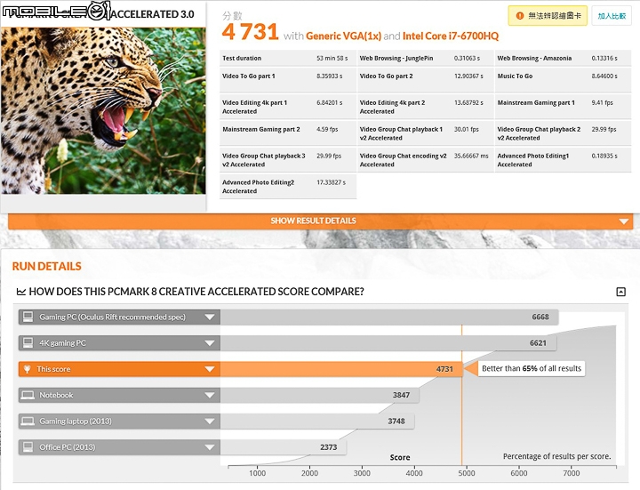640x490 pixels.
Task: Click the Web Browsing - JunglePin result cell
Action: pos(425,59)
